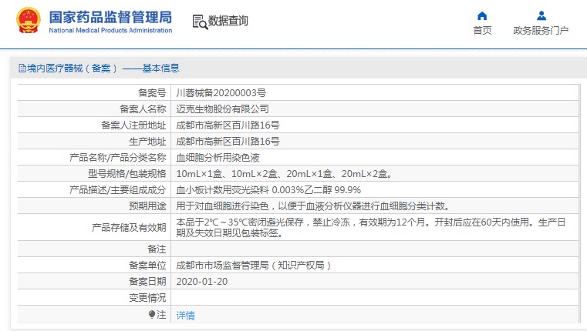The height and width of the screenshot is (331, 587).
Task: Click the 产品描述/主要组成成分 label
Action: coord(117,190)
